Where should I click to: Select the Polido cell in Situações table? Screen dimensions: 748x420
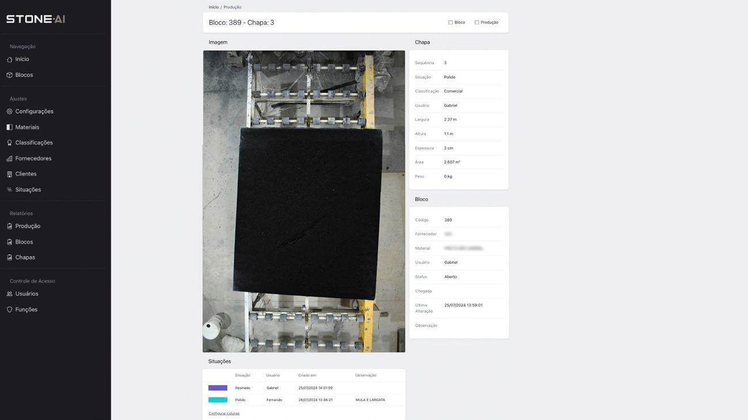pyautogui.click(x=241, y=400)
